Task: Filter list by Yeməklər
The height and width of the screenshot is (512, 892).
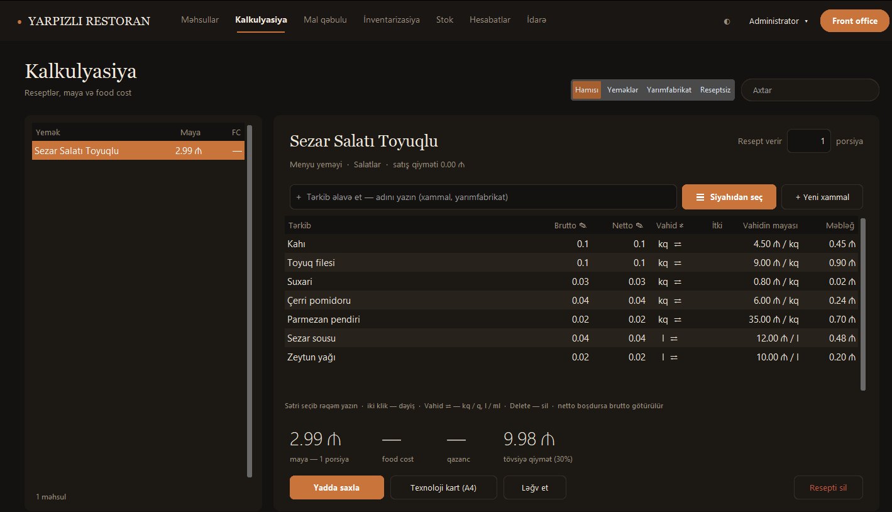Action: click(622, 90)
